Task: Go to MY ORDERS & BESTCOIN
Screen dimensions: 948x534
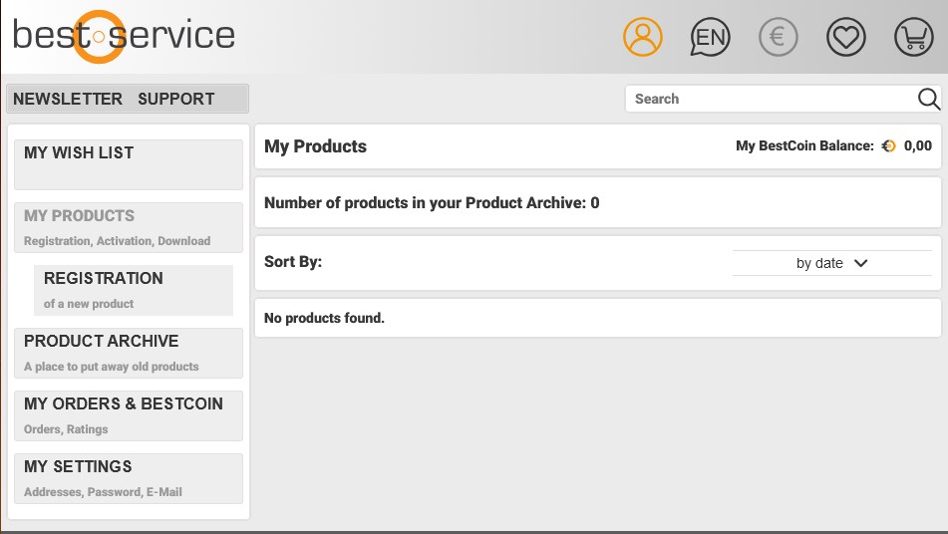Action: [x=129, y=414]
